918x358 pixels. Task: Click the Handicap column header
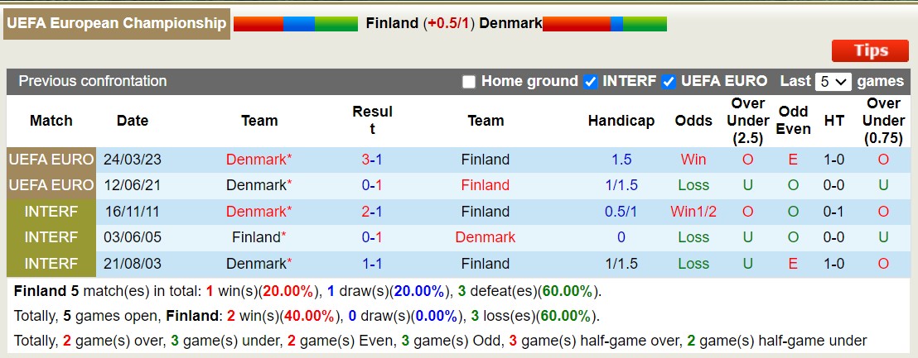[x=621, y=121]
